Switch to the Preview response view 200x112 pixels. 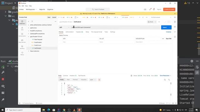pos(75,80)
